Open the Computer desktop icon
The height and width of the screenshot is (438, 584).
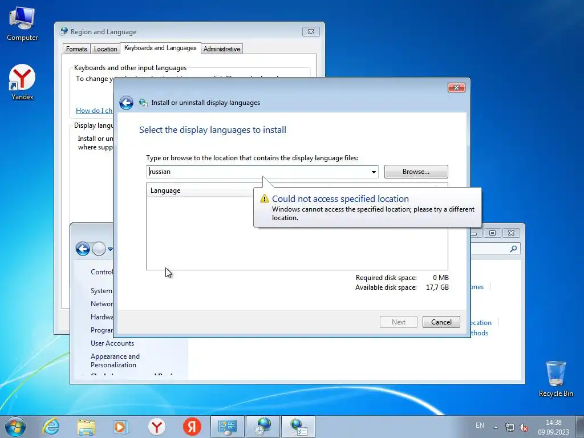(x=22, y=24)
